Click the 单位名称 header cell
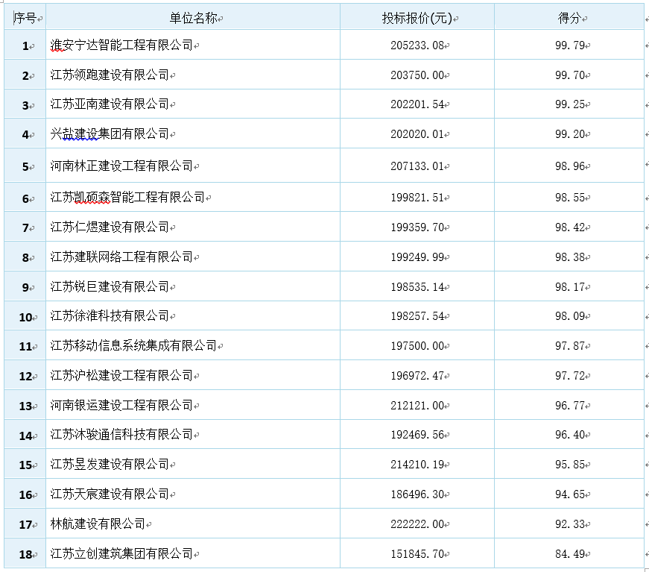This screenshot has height=572, width=649. 193,17
